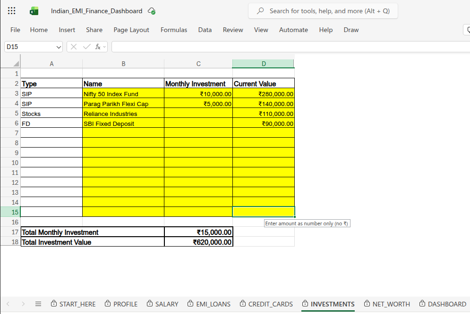Select cell with ₹140,000.00
Viewport: 470px width, 314px height.
[x=264, y=104]
